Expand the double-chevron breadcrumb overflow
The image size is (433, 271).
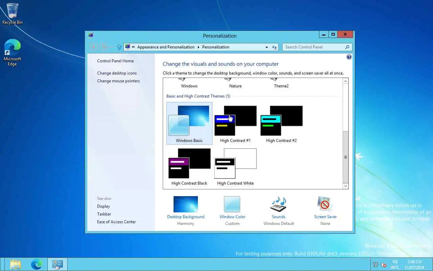[x=134, y=47]
